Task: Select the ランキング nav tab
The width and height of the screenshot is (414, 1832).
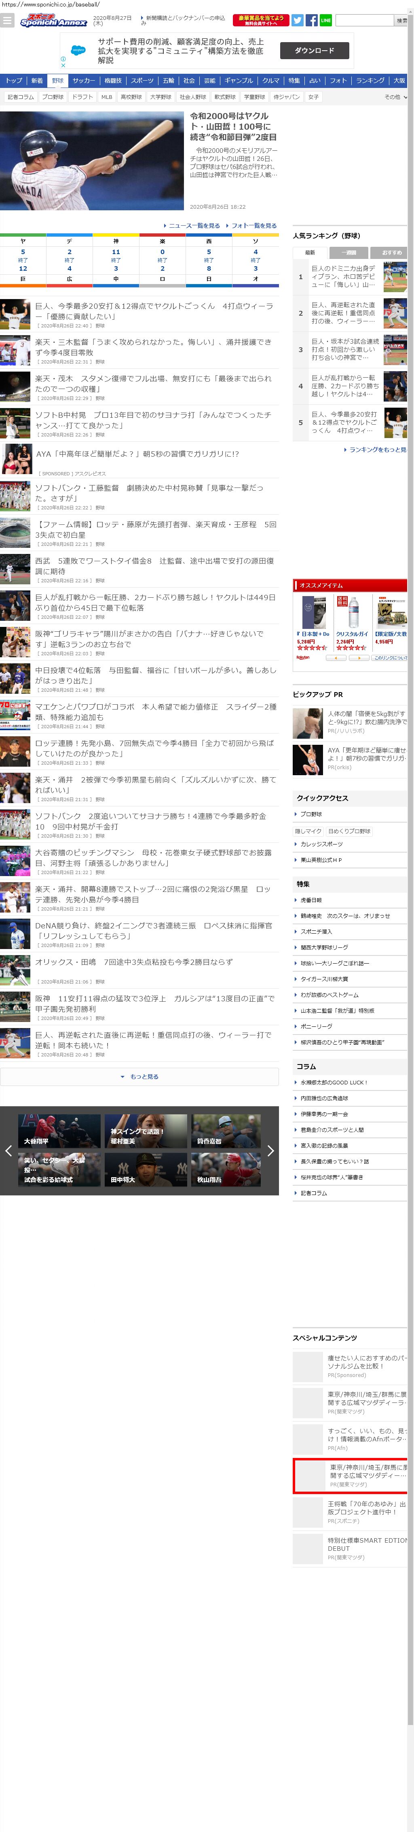Action: pos(370,80)
